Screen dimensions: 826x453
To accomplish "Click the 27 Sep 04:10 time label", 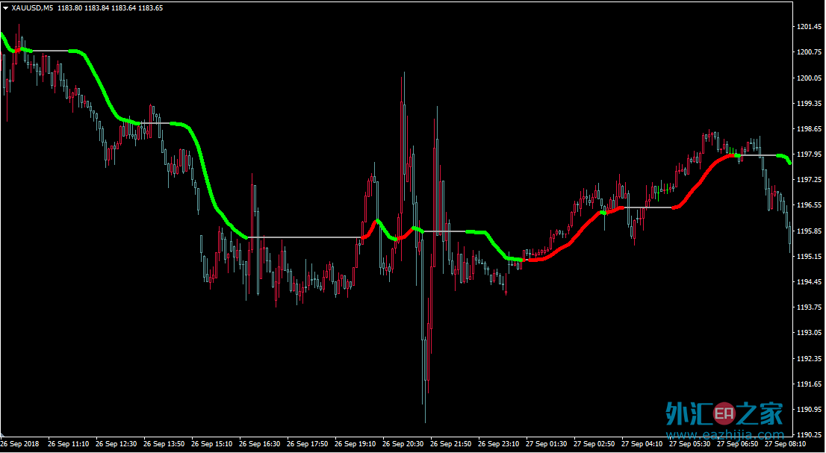I will coord(642,444).
